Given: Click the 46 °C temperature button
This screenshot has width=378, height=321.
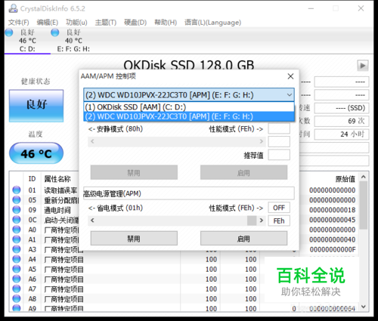Looking at the screenshot, I should (x=36, y=153).
